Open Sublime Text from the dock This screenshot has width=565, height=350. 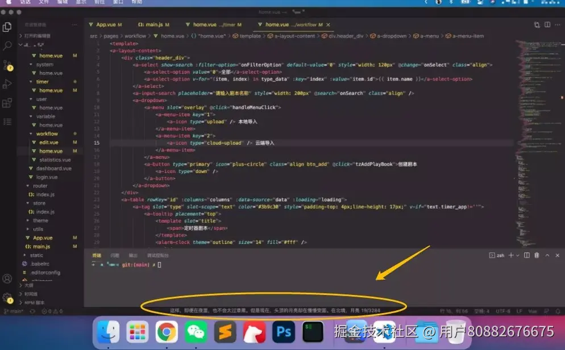[x=225, y=332]
